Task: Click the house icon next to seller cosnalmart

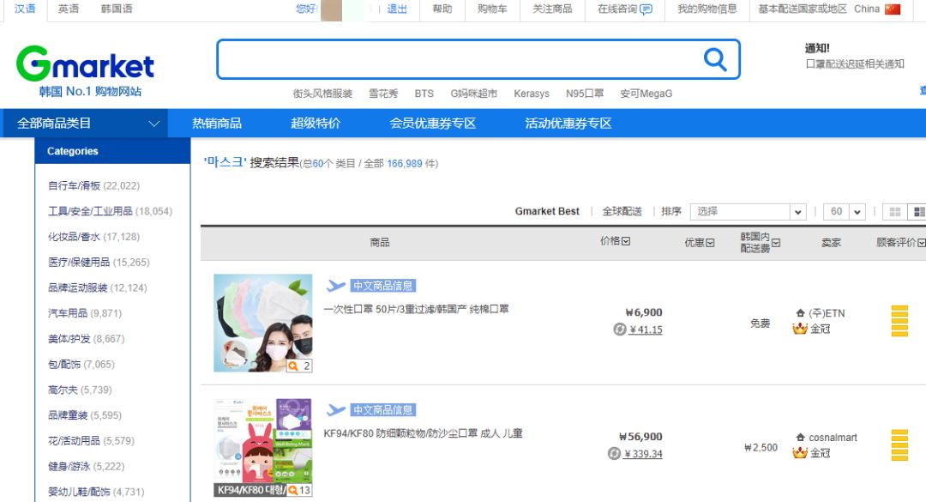Action: 800,437
